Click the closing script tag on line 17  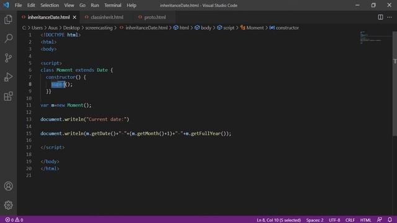pos(52,147)
